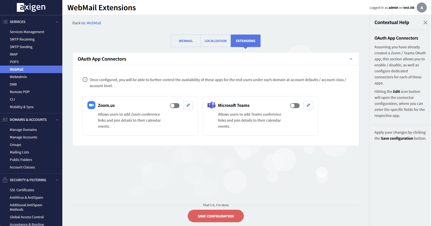This screenshot has width=432, height=226.
Task: Click the Axigen logo
Action: (31, 8)
